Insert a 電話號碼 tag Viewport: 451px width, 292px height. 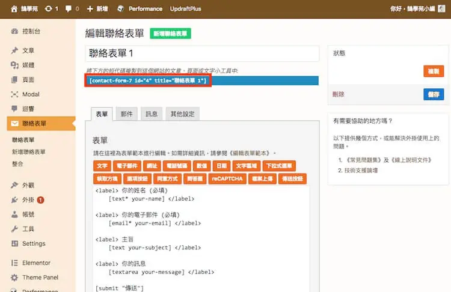point(177,166)
